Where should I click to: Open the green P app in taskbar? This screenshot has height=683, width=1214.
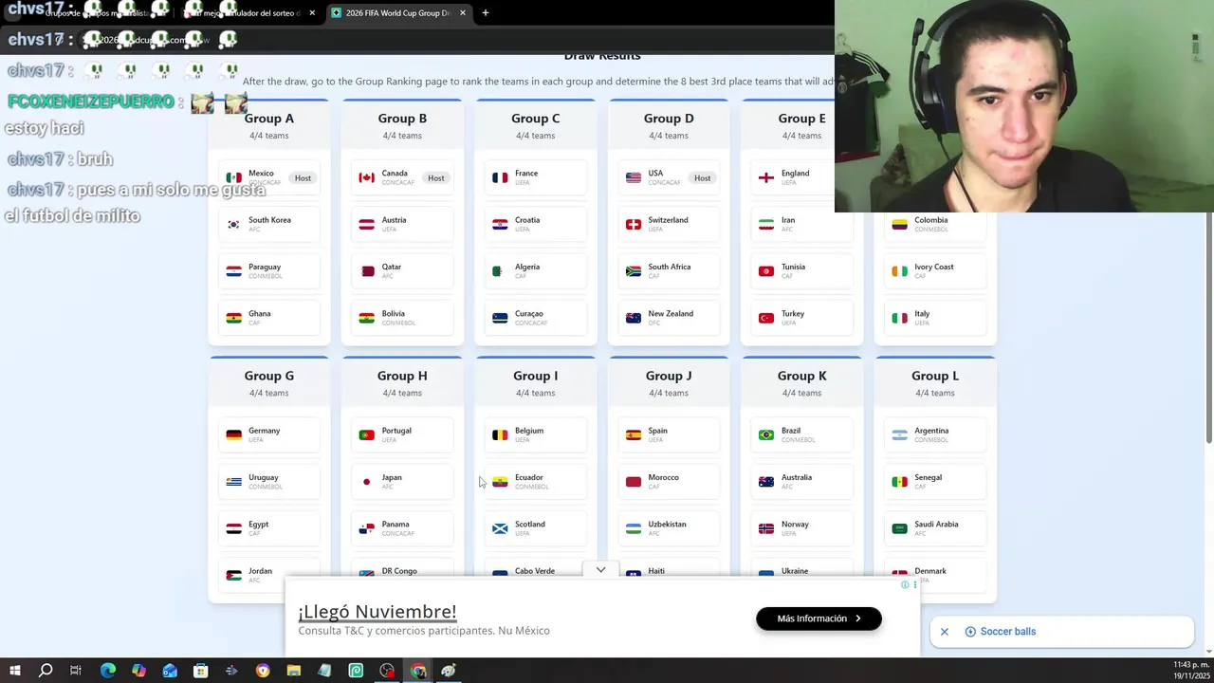pyautogui.click(x=356, y=671)
